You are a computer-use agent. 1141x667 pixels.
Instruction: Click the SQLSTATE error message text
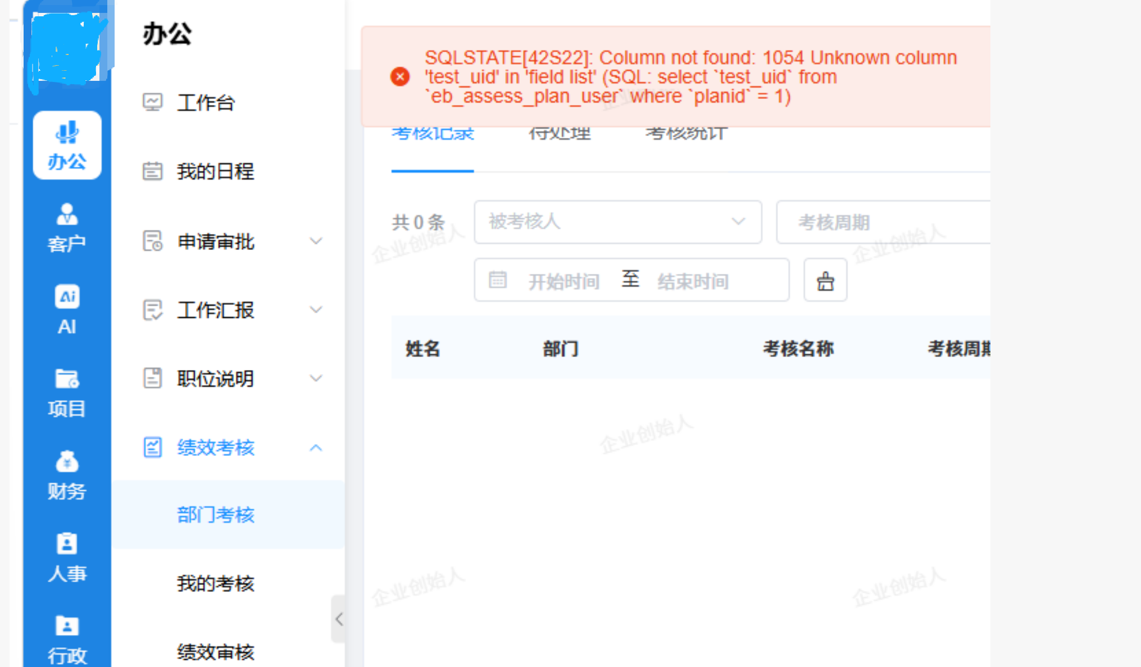[x=691, y=77]
